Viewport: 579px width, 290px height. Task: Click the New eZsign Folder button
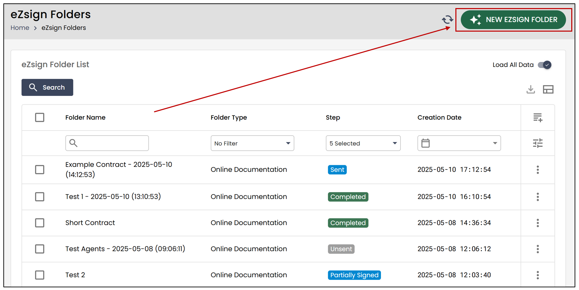click(513, 20)
